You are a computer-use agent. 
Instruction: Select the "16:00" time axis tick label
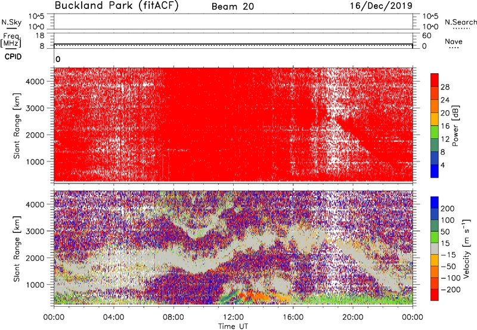click(293, 317)
